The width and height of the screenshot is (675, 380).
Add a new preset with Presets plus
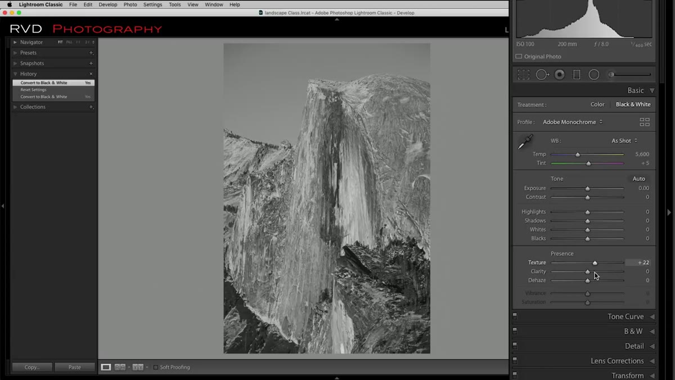(x=91, y=53)
